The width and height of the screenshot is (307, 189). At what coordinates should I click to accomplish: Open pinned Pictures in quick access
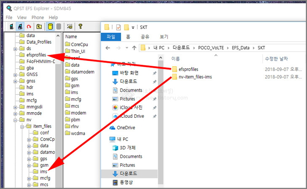click(127, 99)
